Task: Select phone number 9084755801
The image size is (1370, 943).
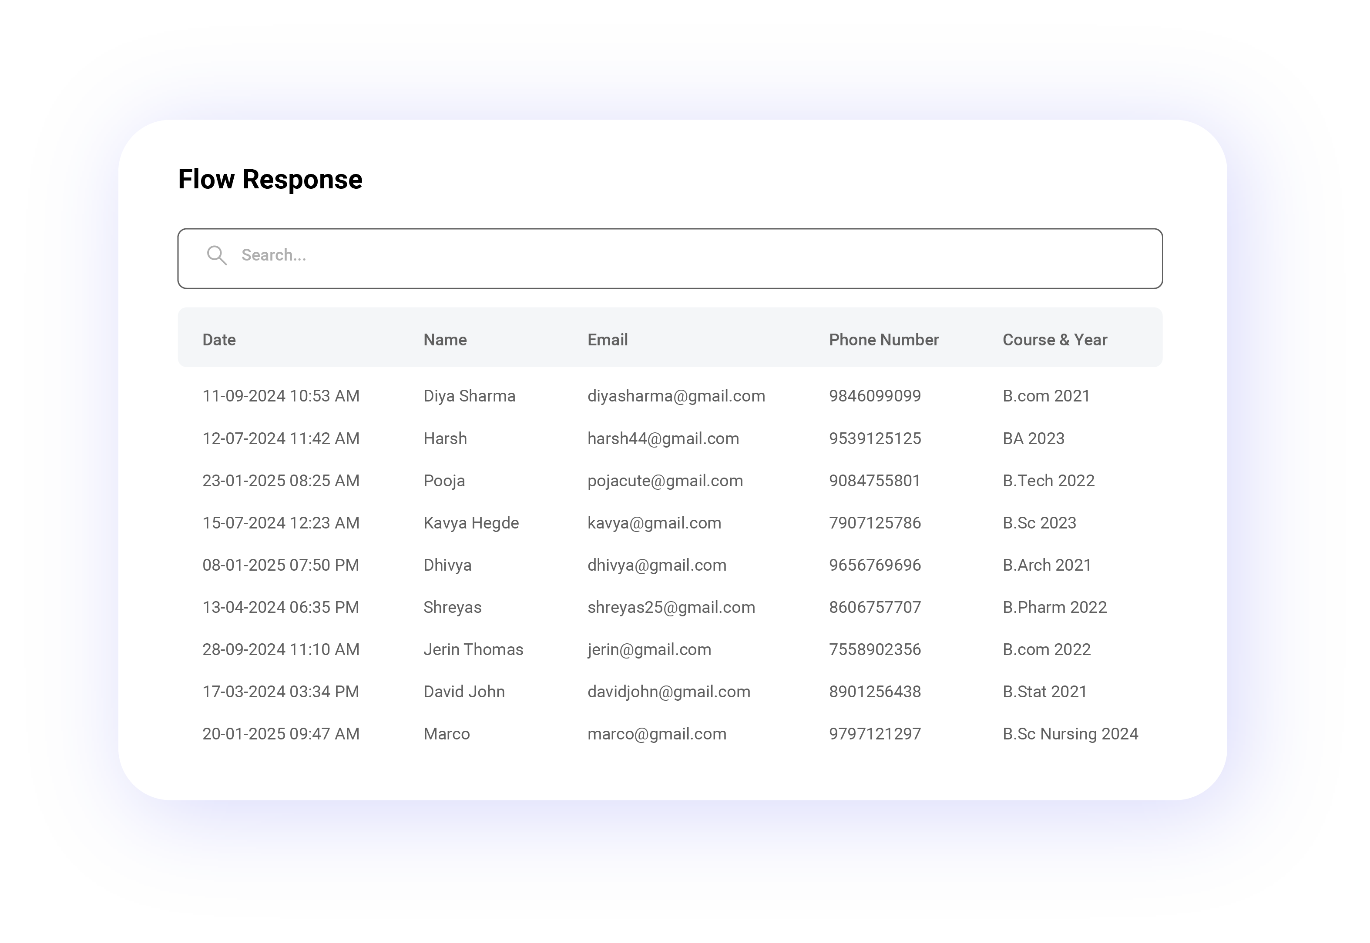Action: (875, 480)
